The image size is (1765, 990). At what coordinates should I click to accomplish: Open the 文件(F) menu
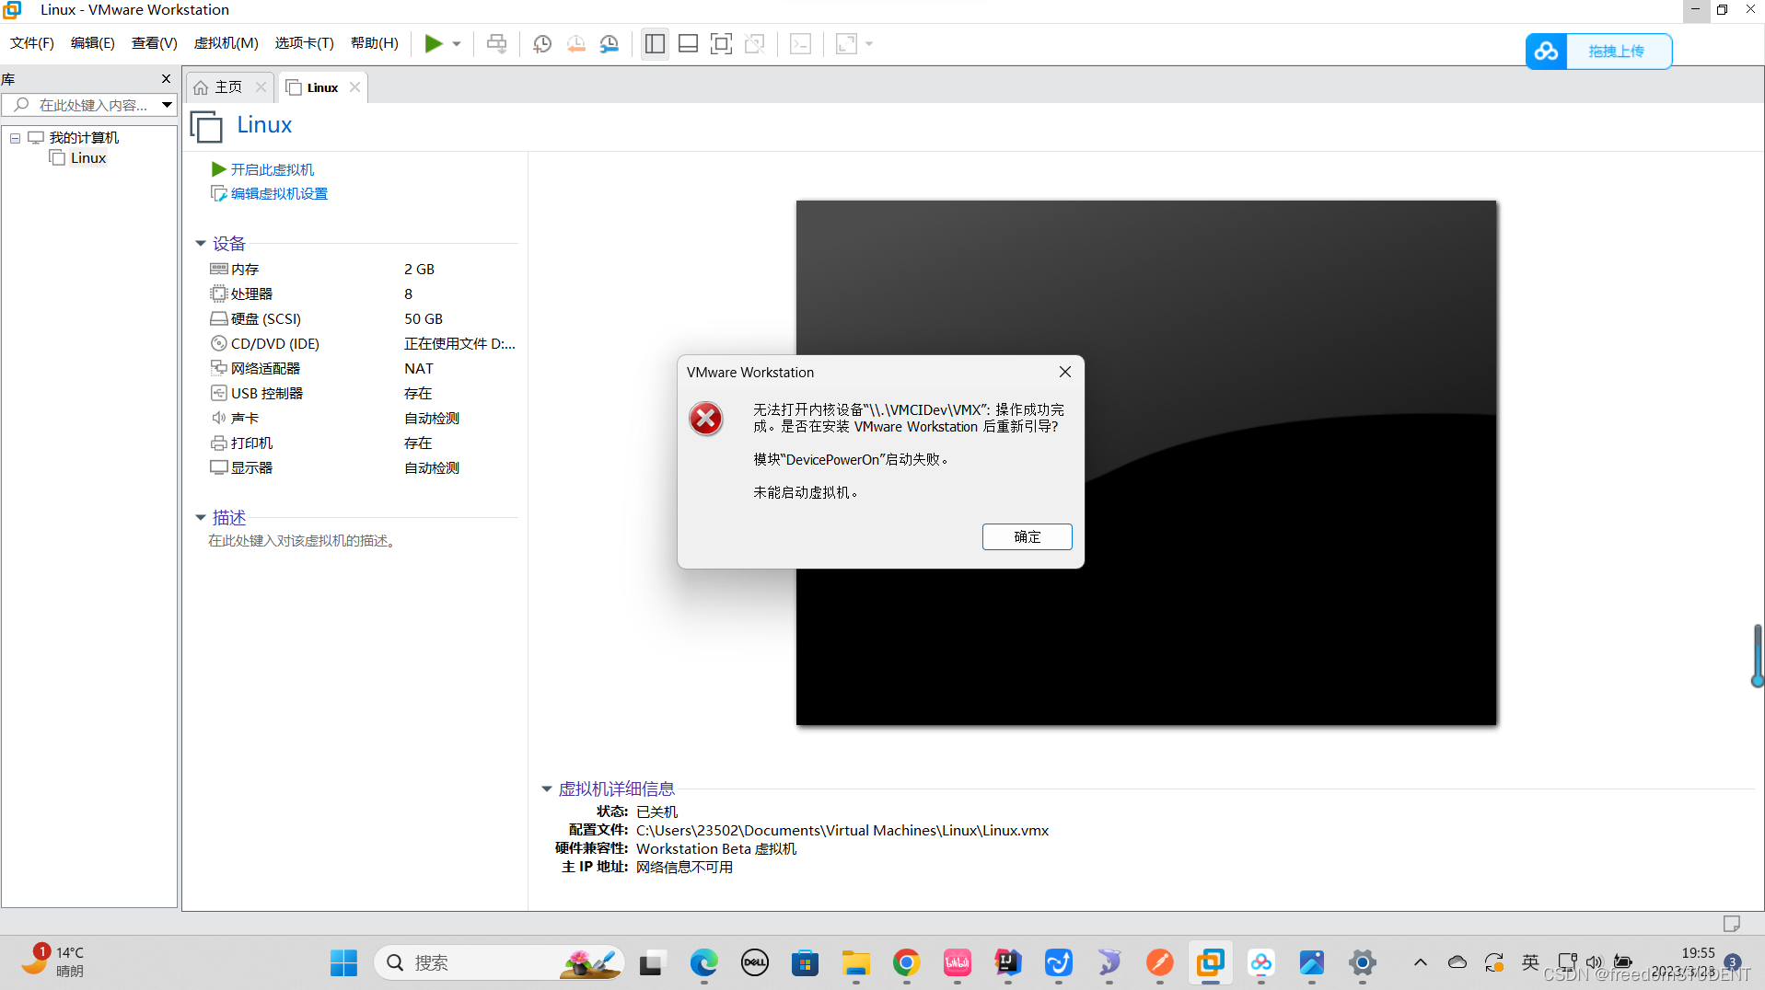(31, 43)
